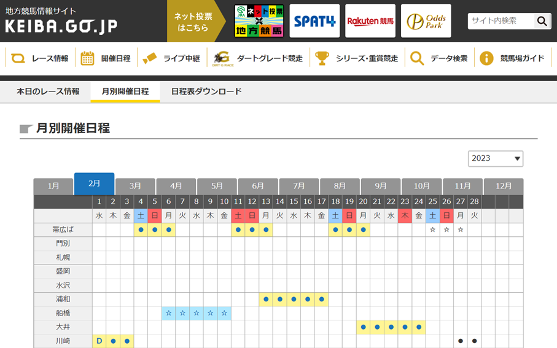Expand the 2023 year dropdown
The height and width of the screenshot is (348, 557).
495,158
